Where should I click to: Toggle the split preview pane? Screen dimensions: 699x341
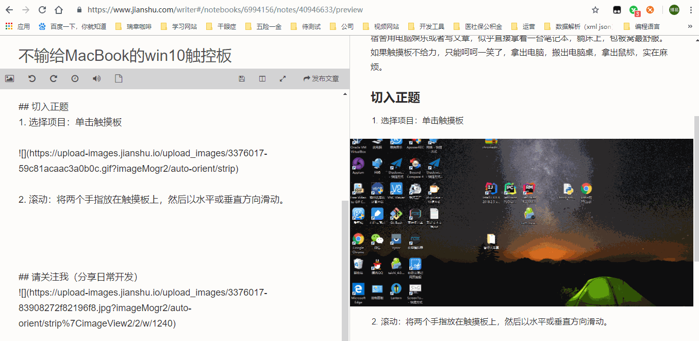[262, 79]
